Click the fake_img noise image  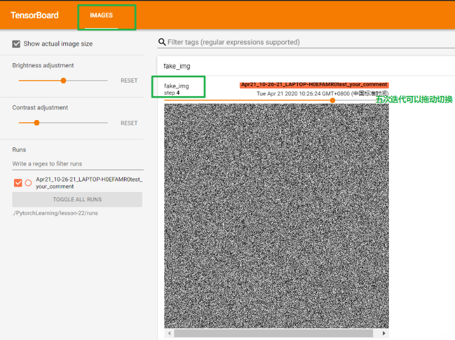(x=277, y=216)
